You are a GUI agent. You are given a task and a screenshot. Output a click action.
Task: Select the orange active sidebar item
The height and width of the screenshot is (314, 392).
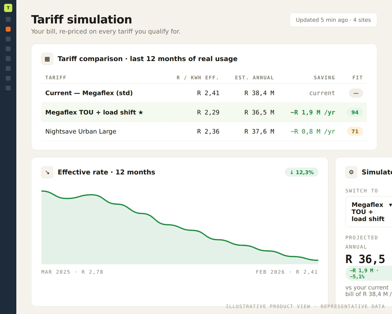pyautogui.click(x=8, y=29)
